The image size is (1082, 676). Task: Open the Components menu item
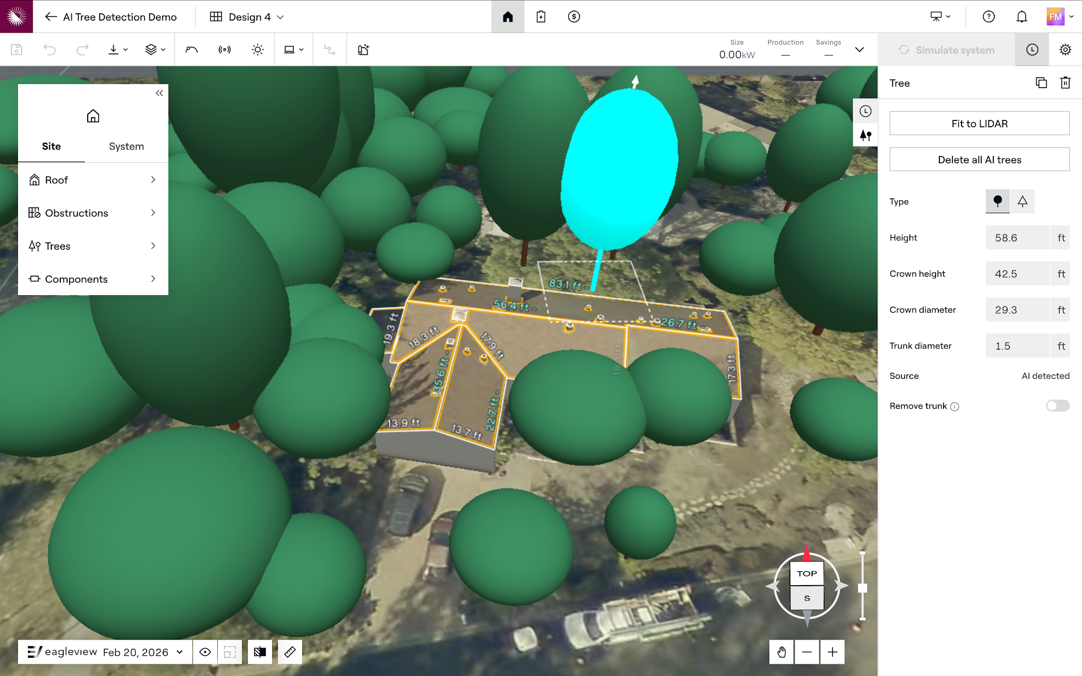coord(93,279)
